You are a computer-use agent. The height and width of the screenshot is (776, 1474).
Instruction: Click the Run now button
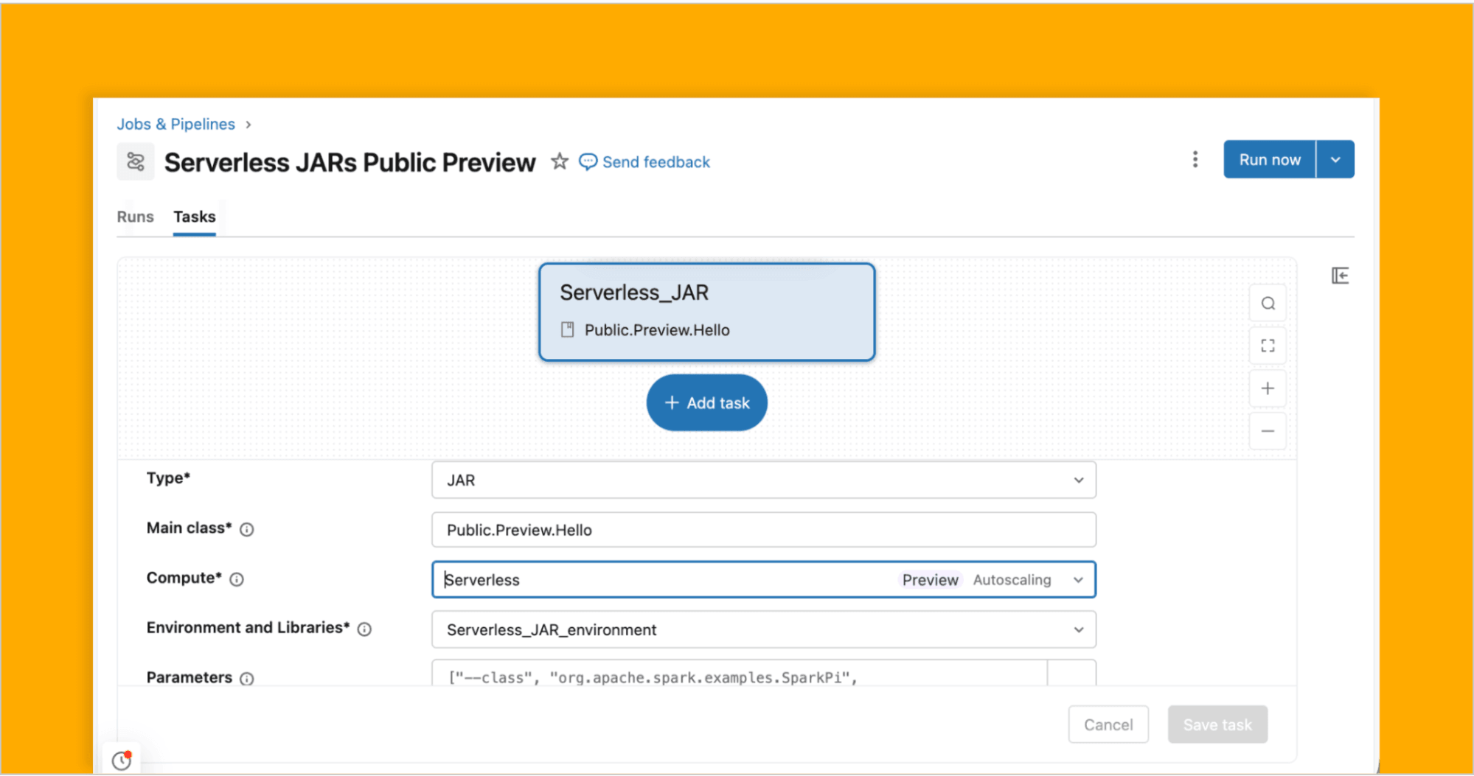[1269, 159]
